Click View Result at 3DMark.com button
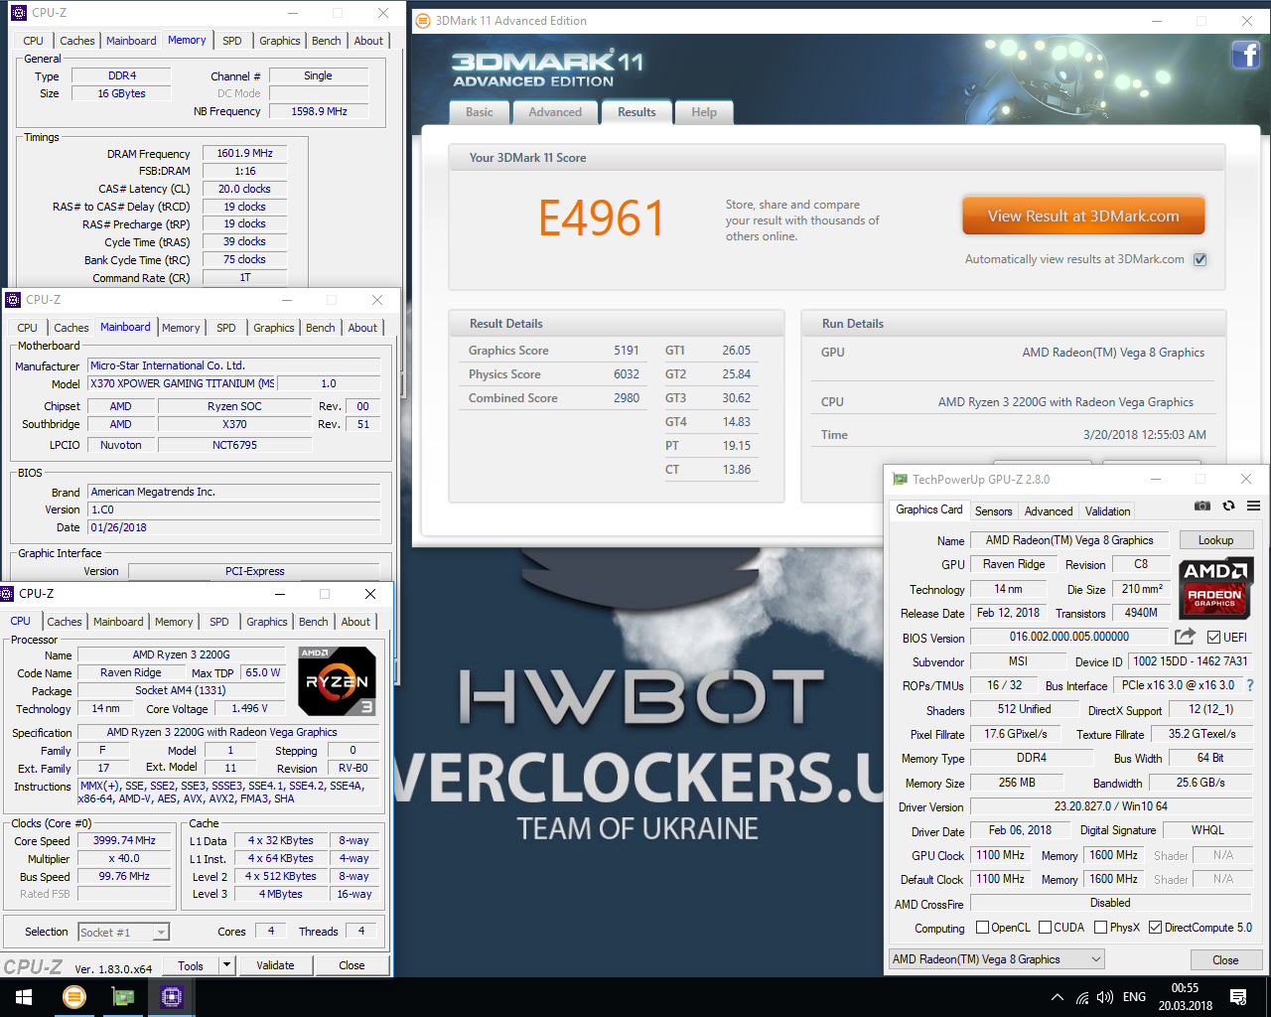This screenshot has width=1271, height=1017. pos(1083,216)
